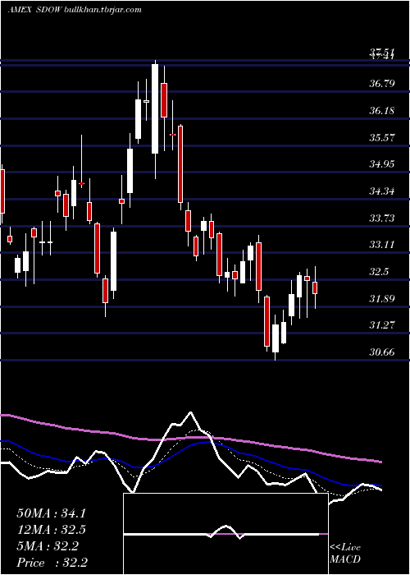Click the 36.18 price axis label
This screenshot has height=575, width=410.
[382, 110]
